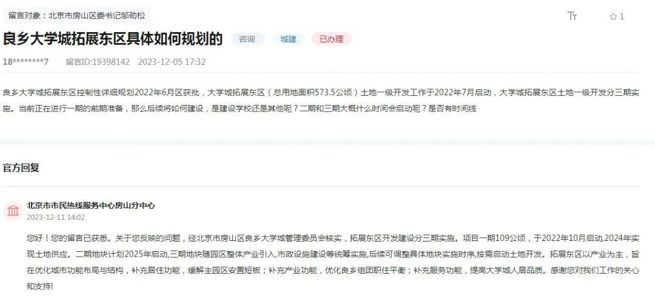Open 北京市市民热线服务中心房山分中心 responder name
This screenshot has width=655, height=304.
[90, 205]
